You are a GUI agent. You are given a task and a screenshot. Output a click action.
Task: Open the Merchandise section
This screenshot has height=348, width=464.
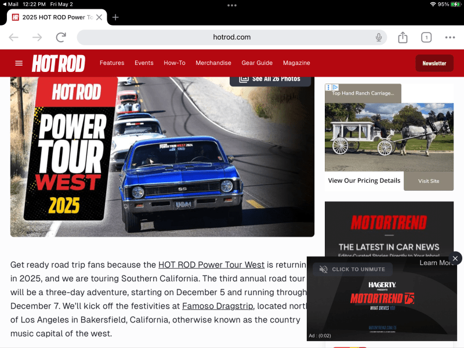pos(213,63)
